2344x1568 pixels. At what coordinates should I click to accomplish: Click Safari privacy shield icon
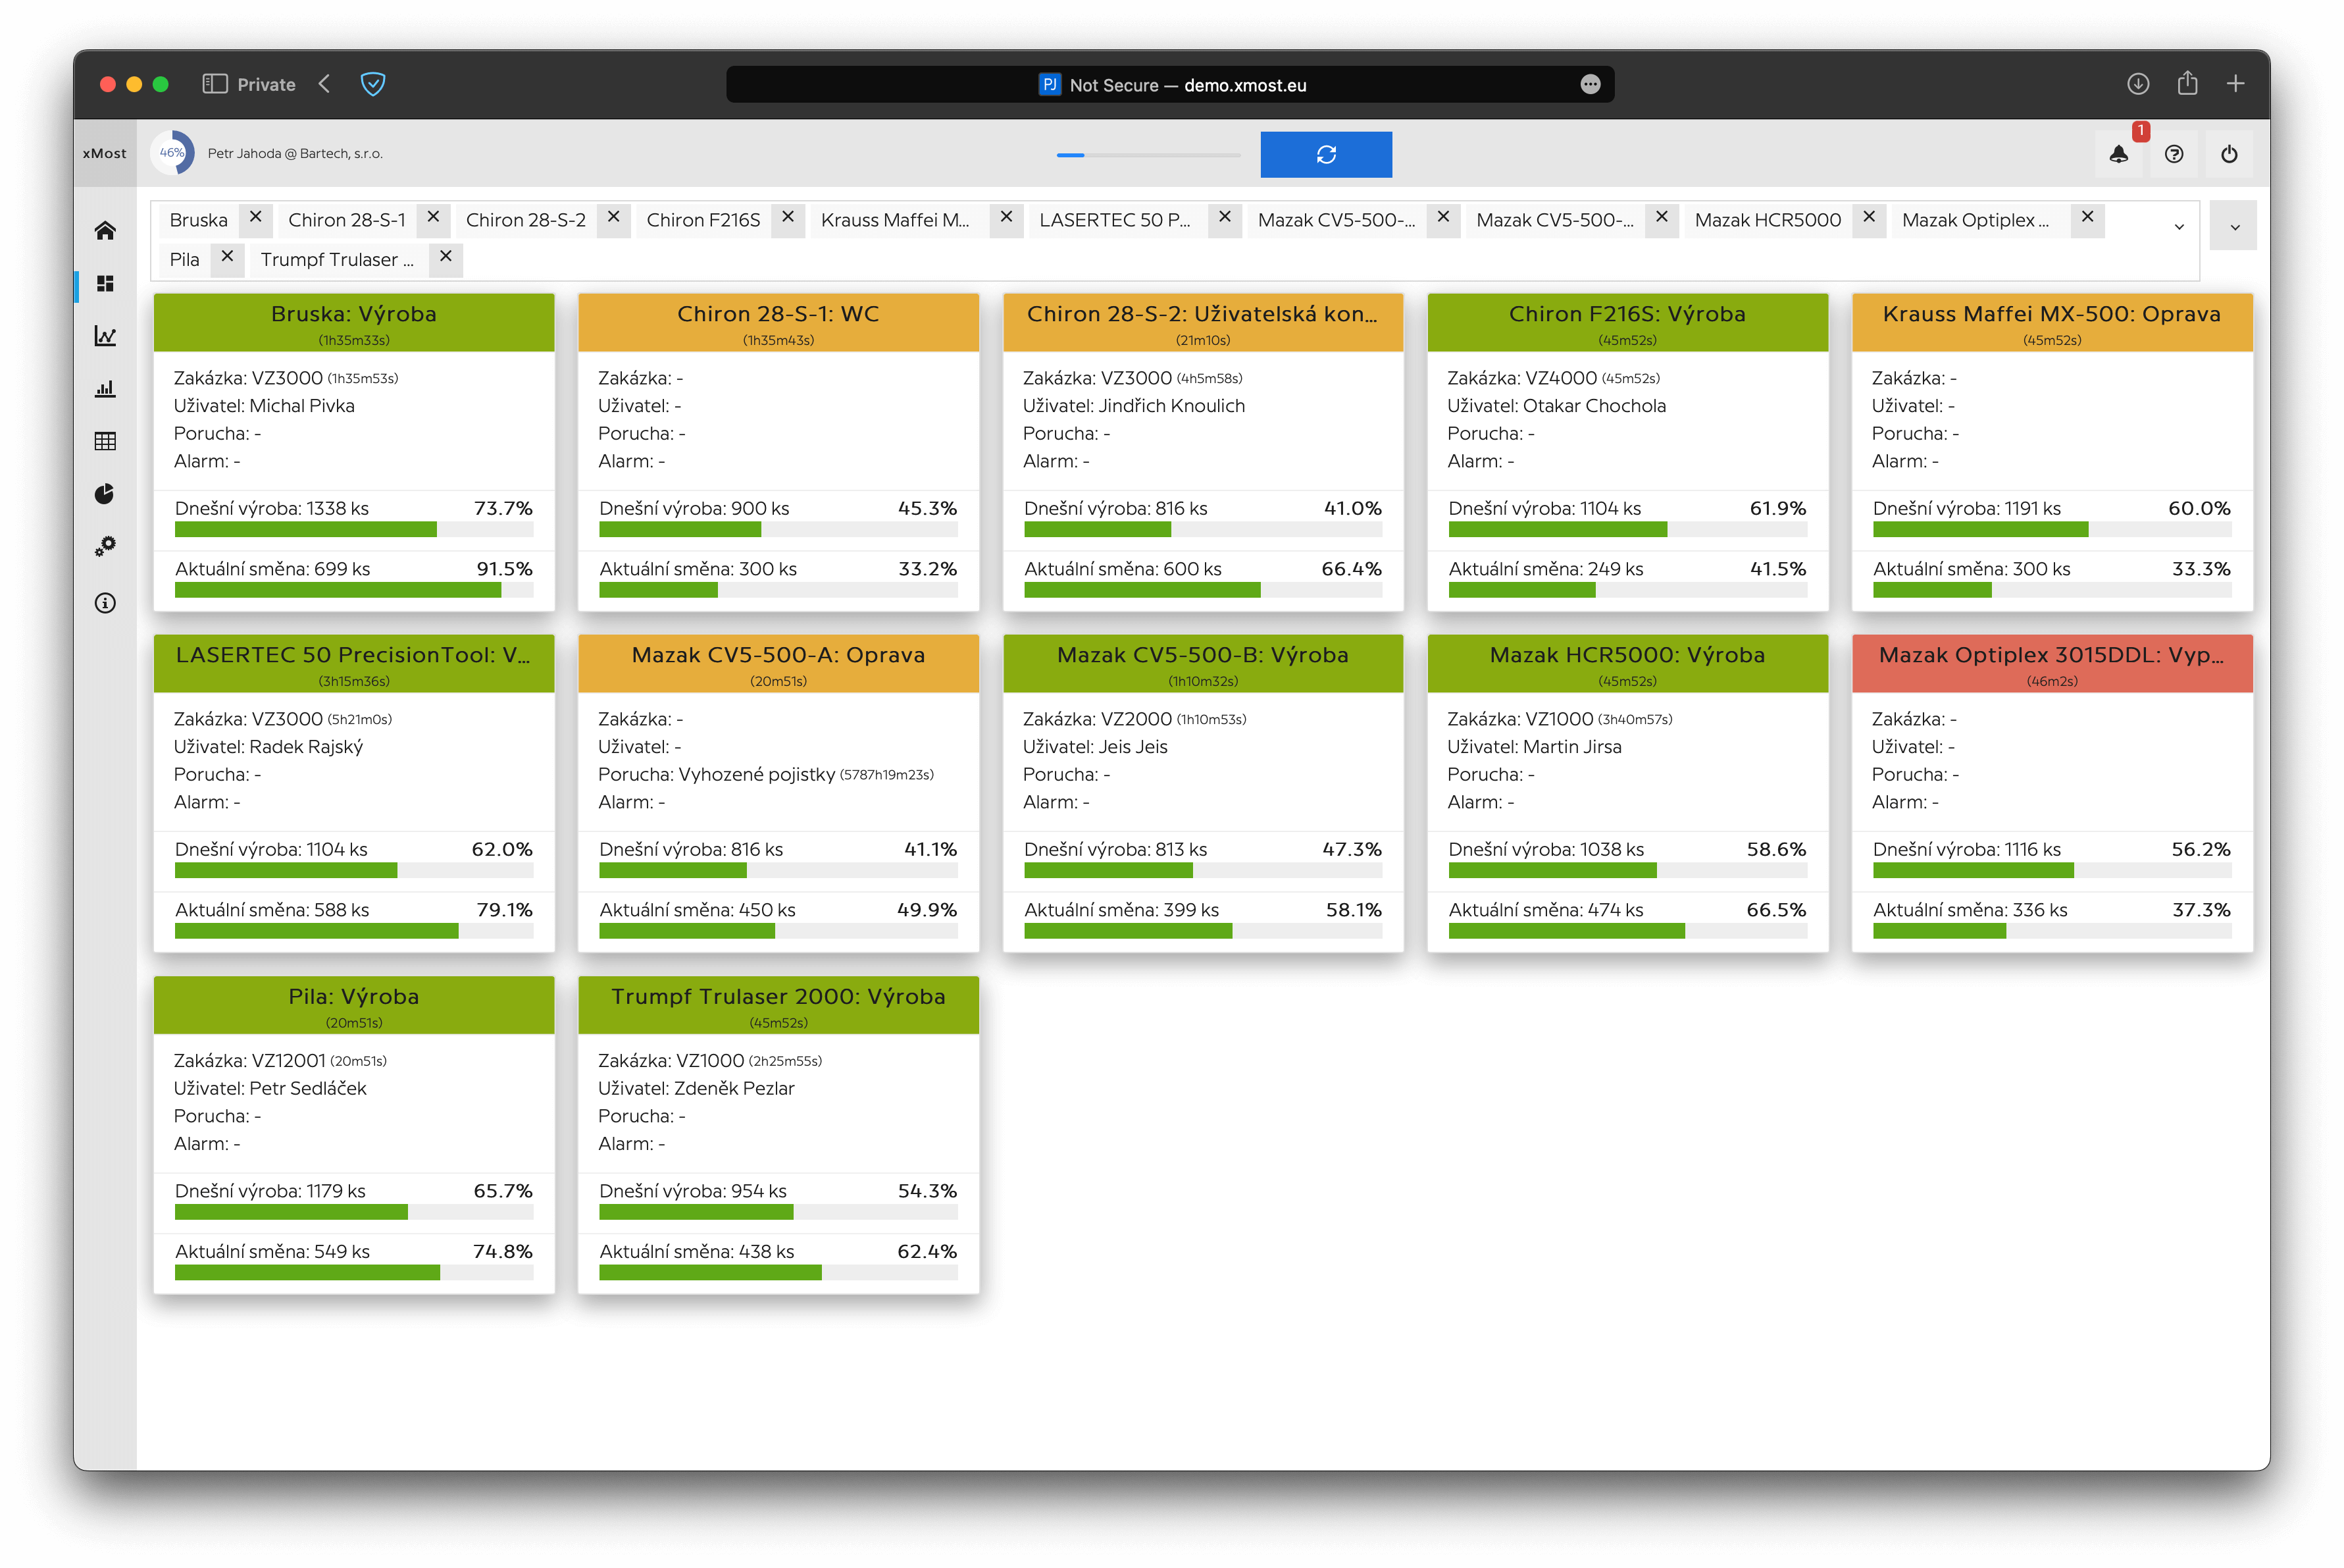tap(373, 84)
